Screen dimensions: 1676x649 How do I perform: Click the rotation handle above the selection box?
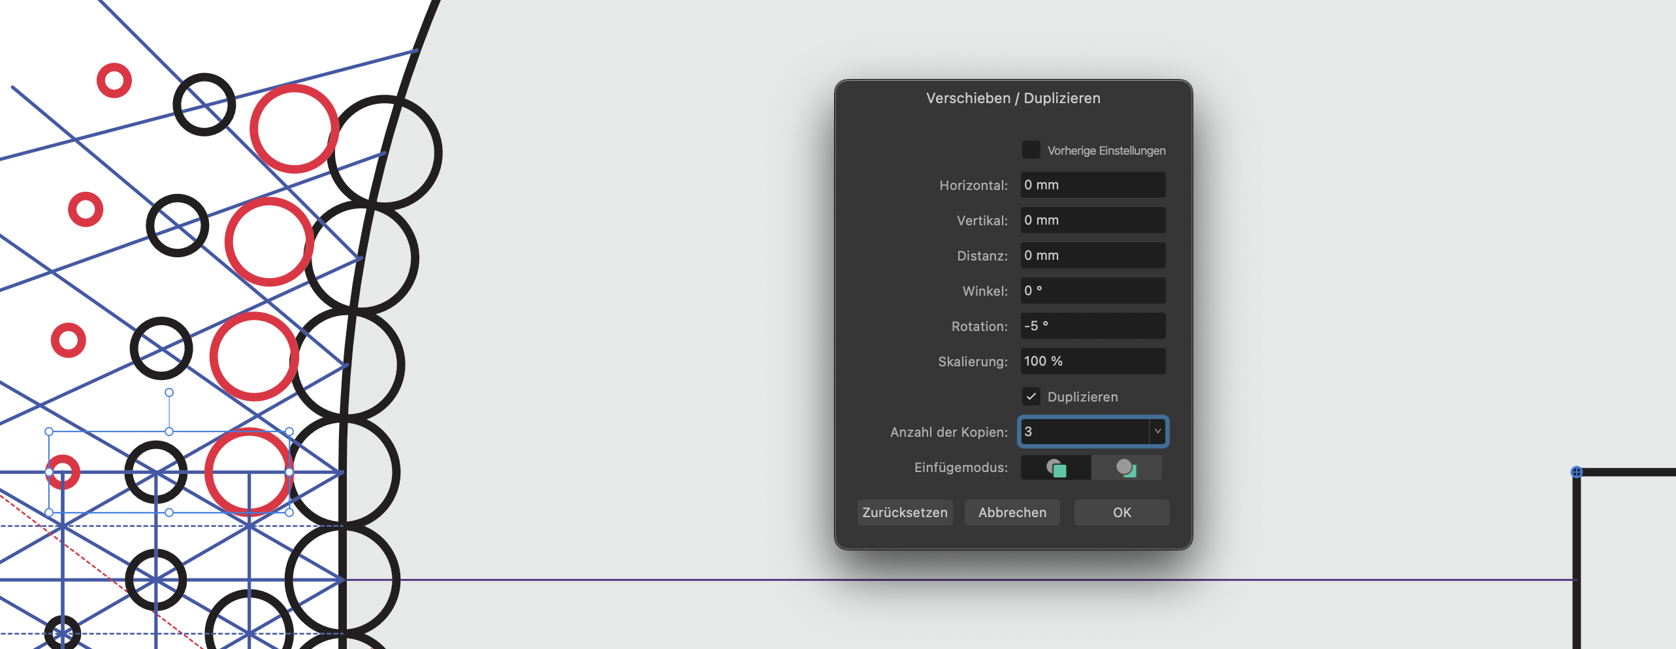coord(169,392)
